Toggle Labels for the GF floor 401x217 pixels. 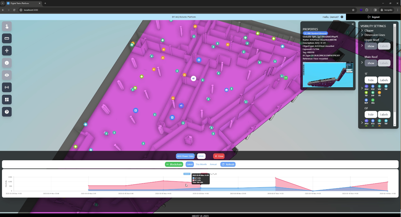(x=384, y=115)
